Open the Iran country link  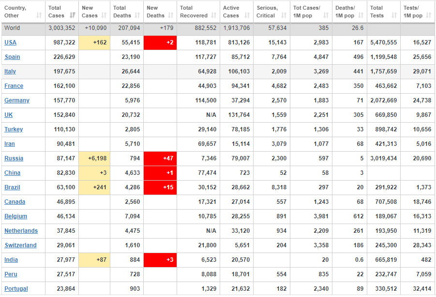(x=10, y=144)
